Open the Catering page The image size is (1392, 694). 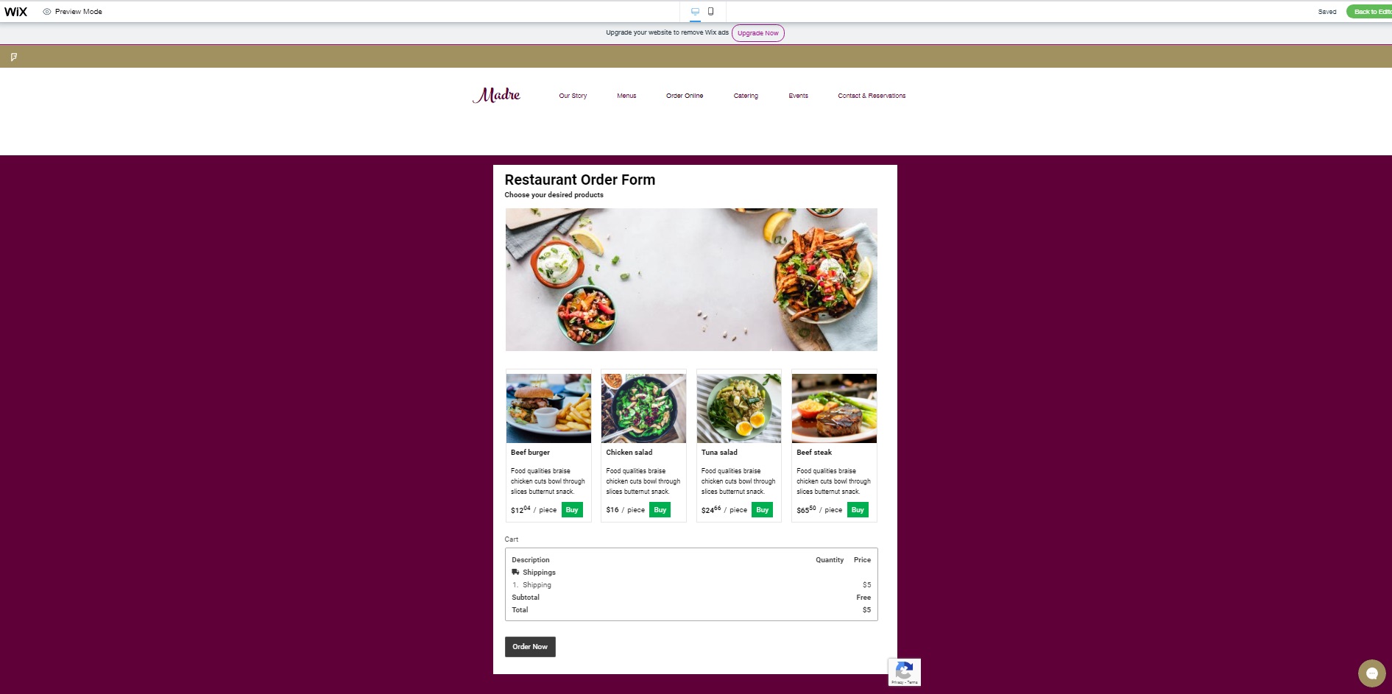tap(746, 96)
